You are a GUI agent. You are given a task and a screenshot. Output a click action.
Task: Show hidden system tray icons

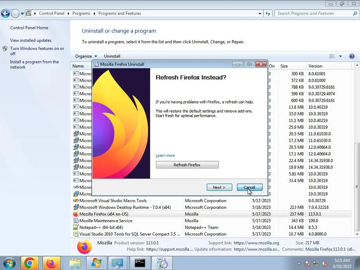(299, 263)
